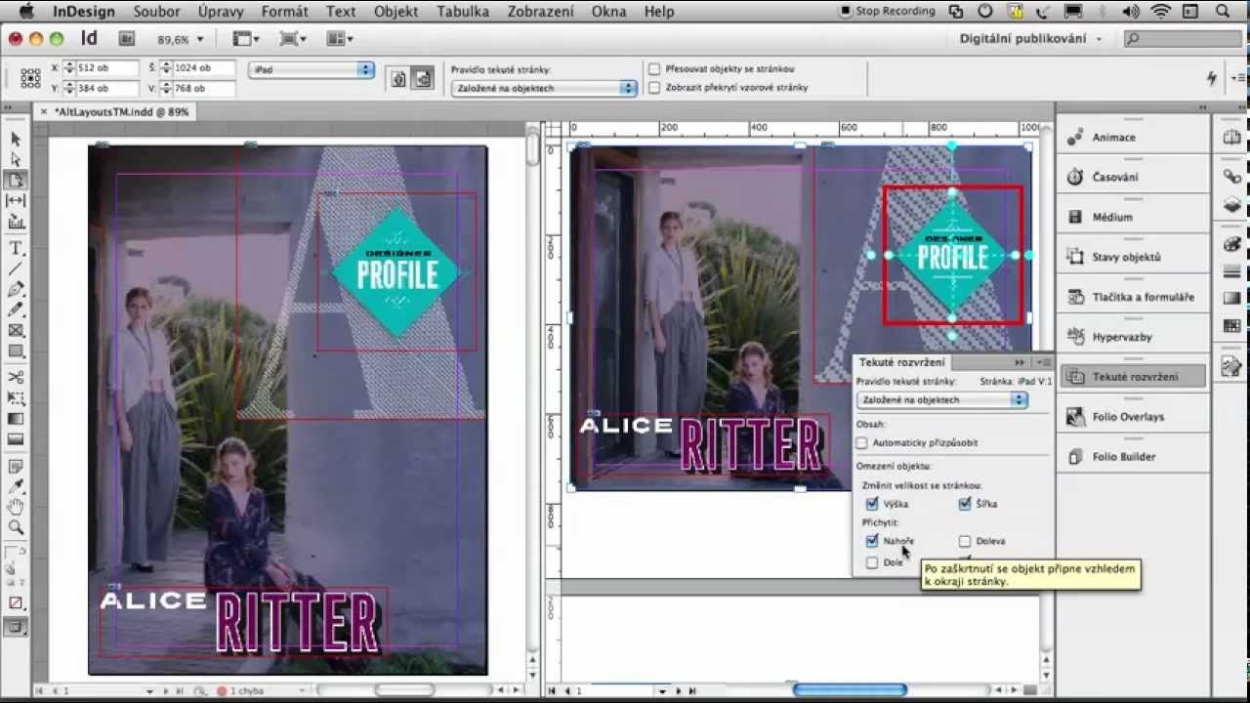This screenshot has height=703, width=1250.
Task: Open the Časování panel
Action: click(1133, 178)
